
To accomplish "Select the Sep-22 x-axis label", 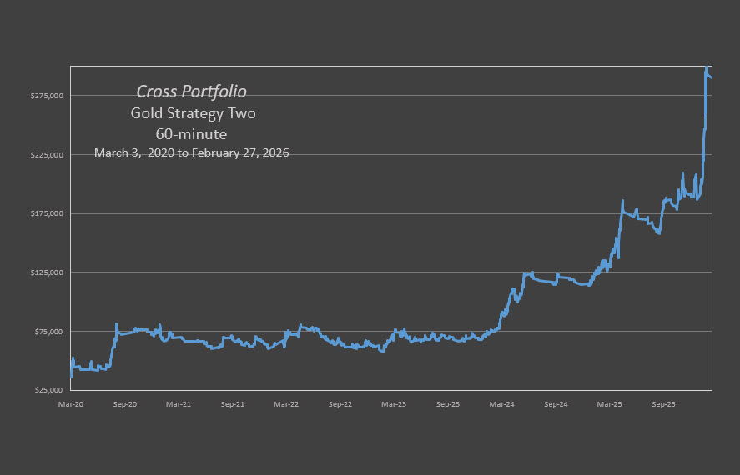I will (340, 404).
